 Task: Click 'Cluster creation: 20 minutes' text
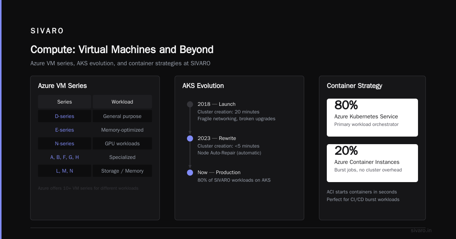click(228, 112)
